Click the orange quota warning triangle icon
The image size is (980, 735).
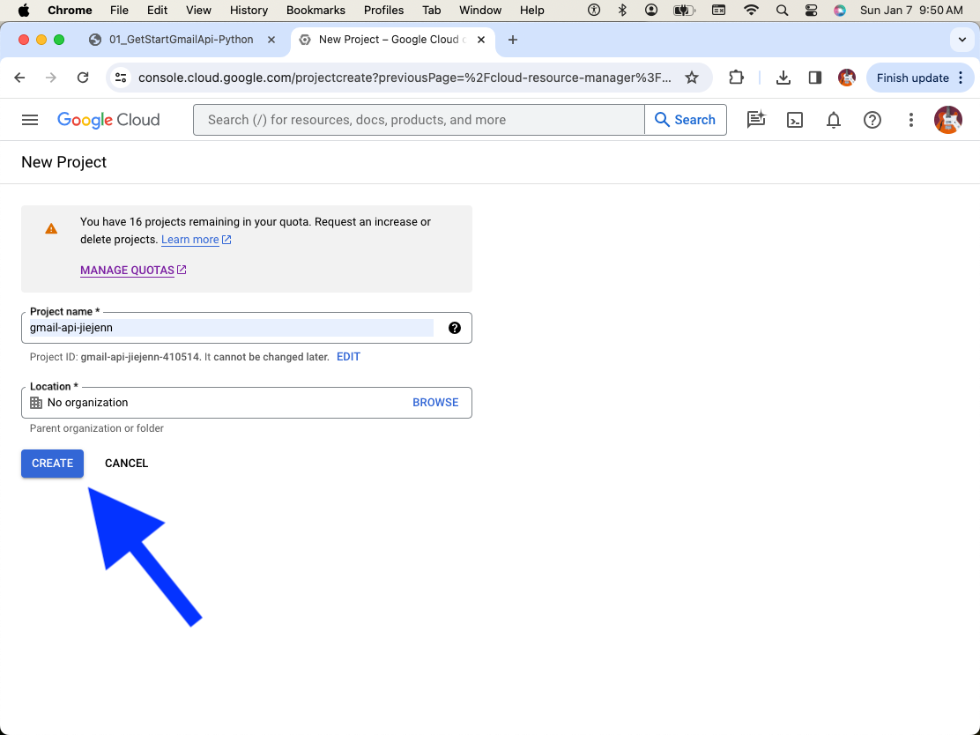(51, 229)
